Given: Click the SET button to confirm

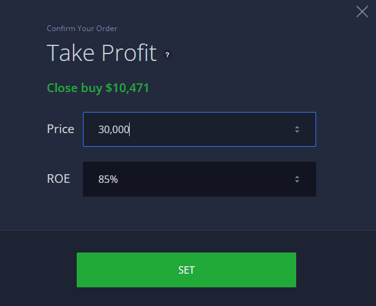Looking at the screenshot, I should 186,270.
